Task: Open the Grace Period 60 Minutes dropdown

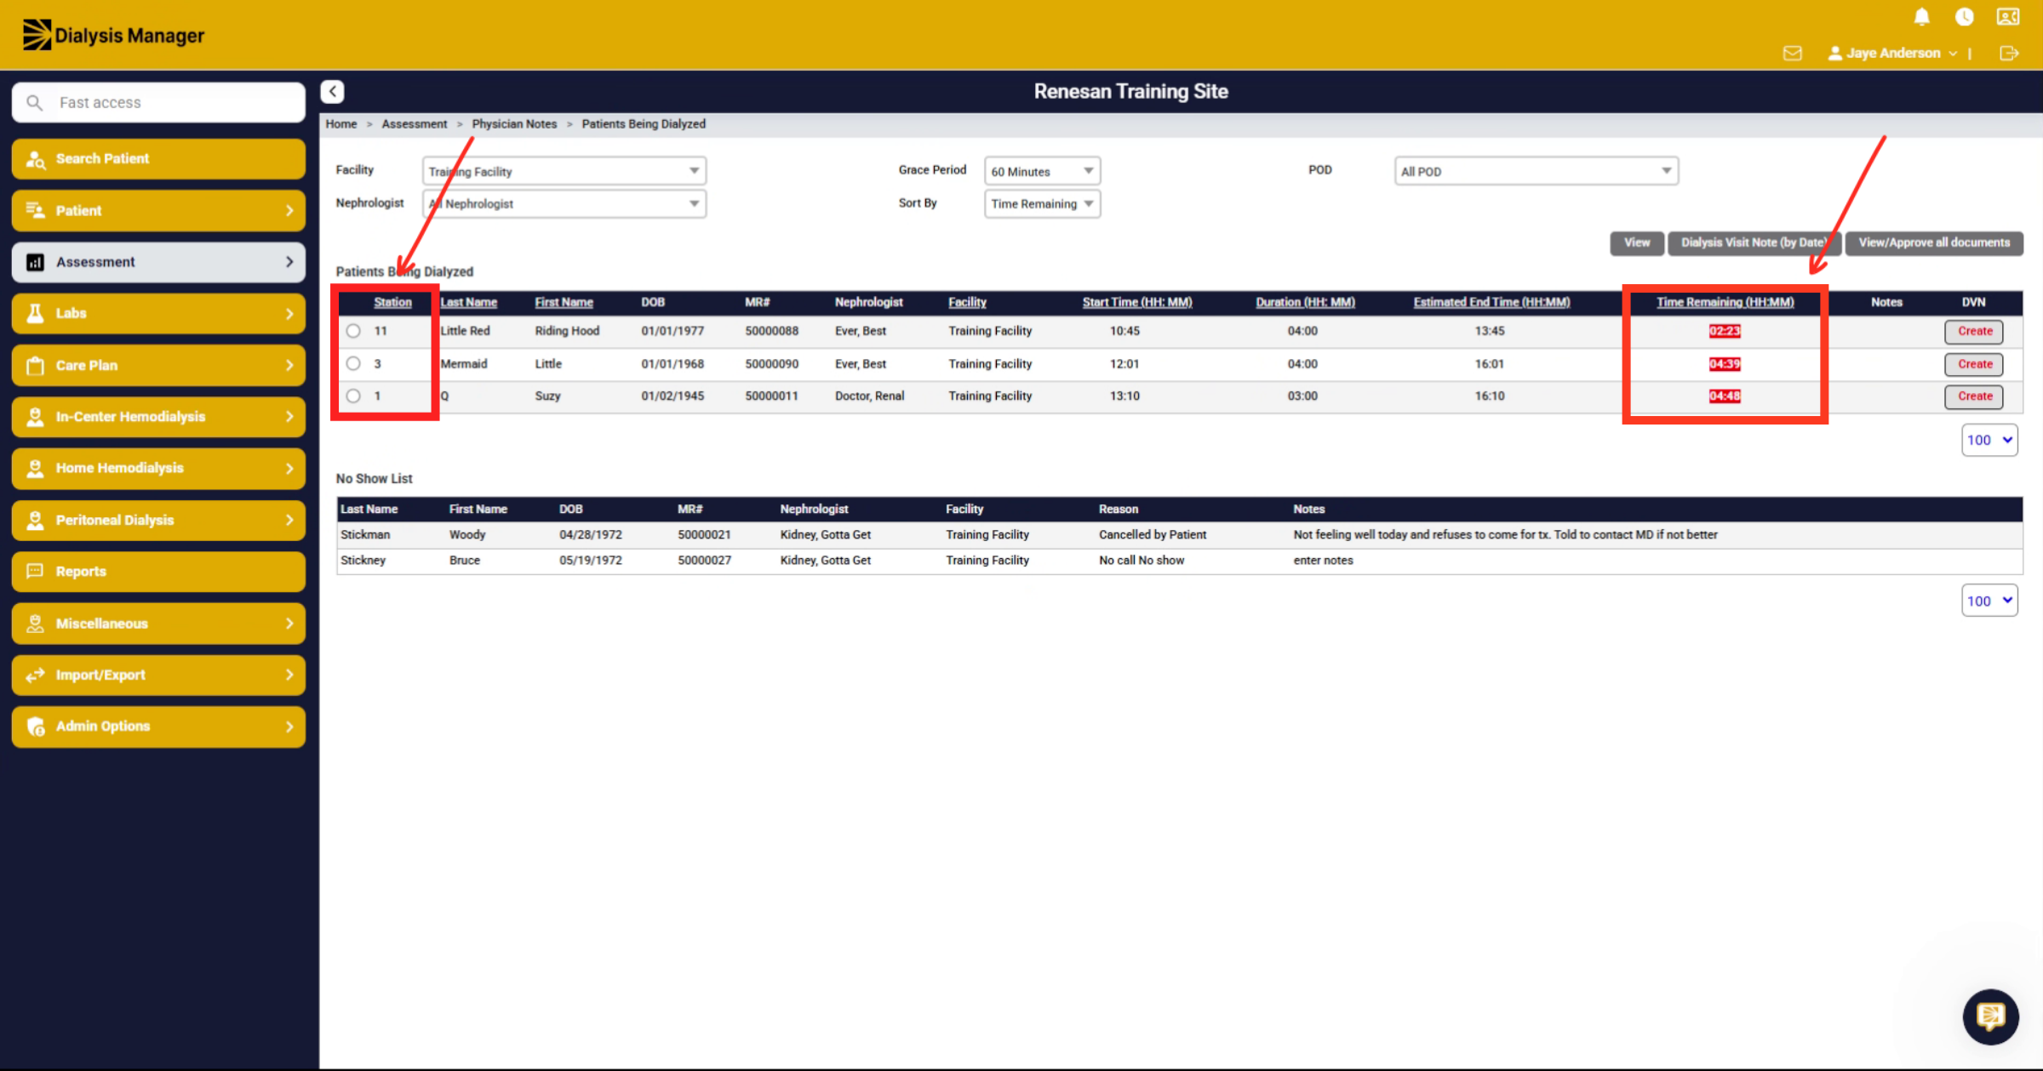Action: [x=1042, y=171]
